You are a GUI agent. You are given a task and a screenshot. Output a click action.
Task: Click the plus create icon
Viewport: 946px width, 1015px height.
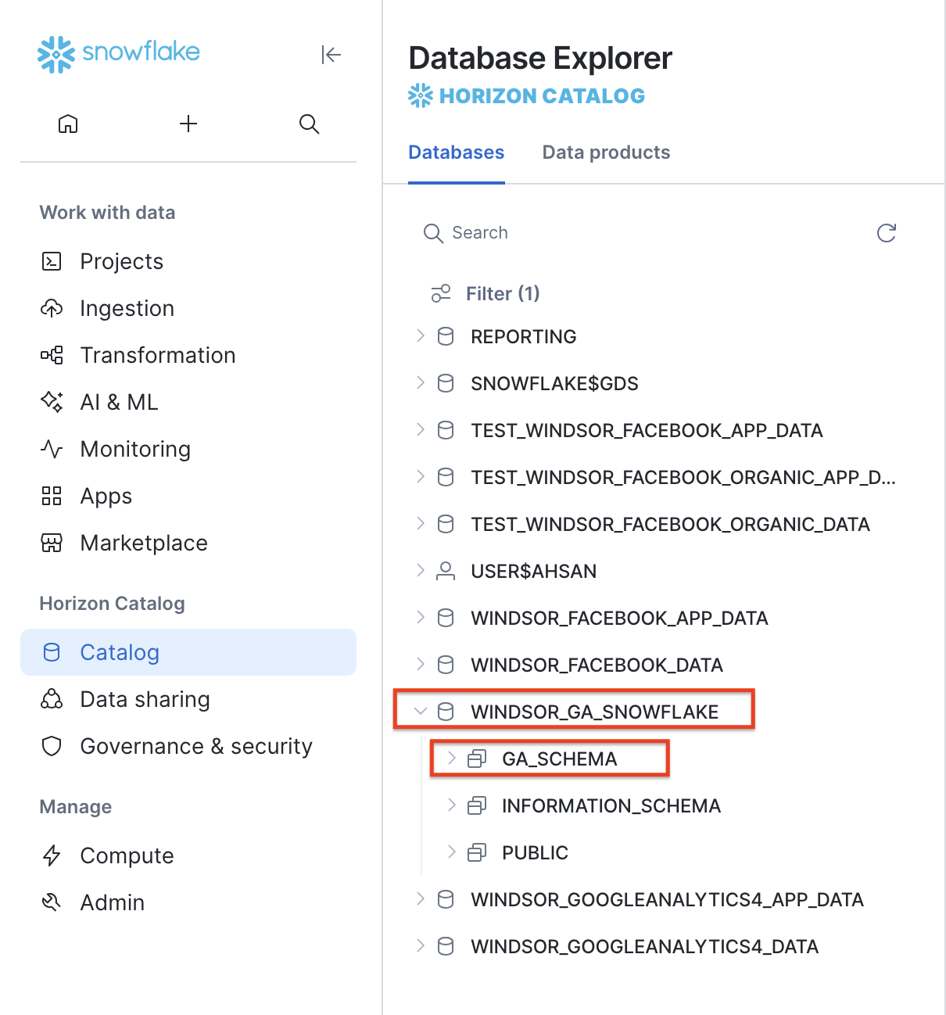pos(188,124)
